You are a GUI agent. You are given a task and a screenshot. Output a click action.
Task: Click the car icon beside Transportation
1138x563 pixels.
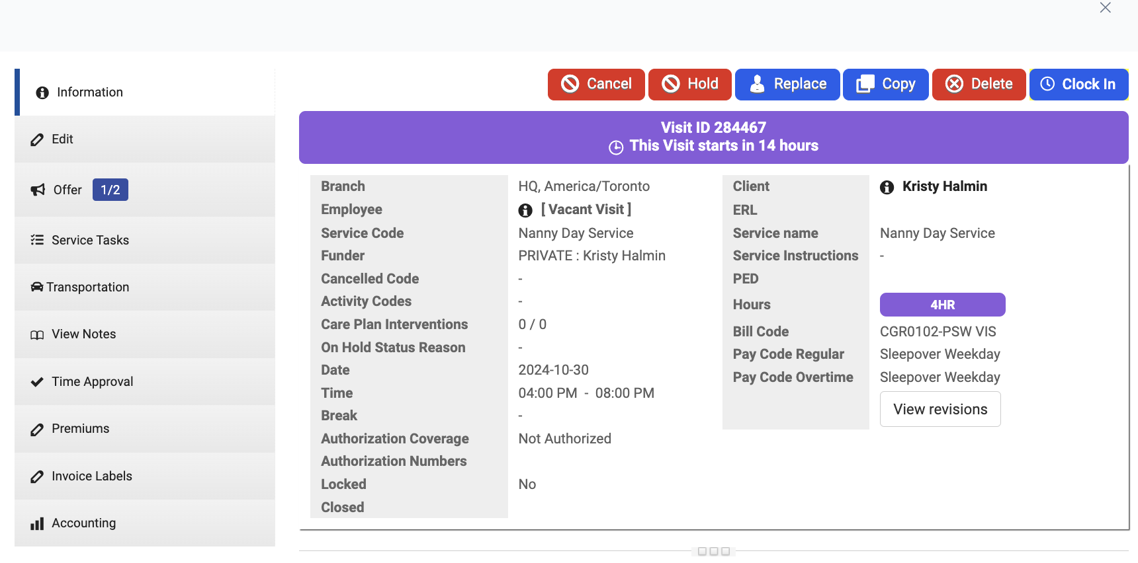click(x=37, y=287)
